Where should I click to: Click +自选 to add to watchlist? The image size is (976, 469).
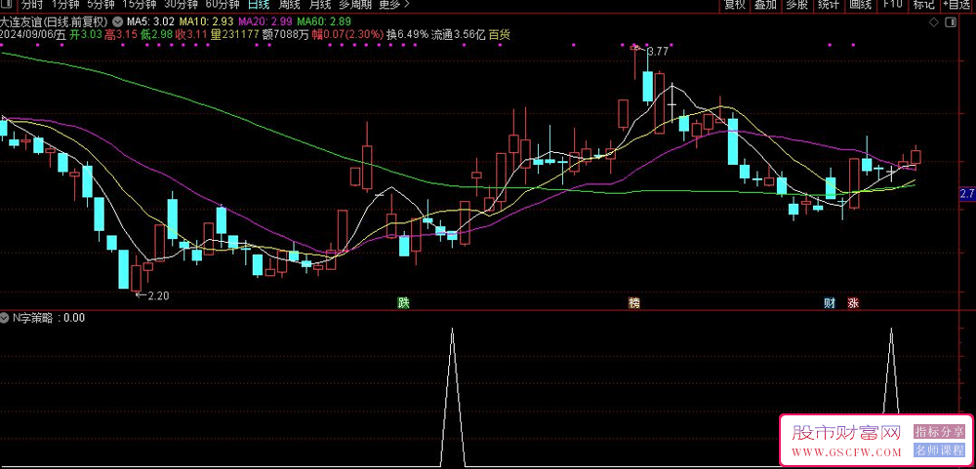(x=957, y=4)
